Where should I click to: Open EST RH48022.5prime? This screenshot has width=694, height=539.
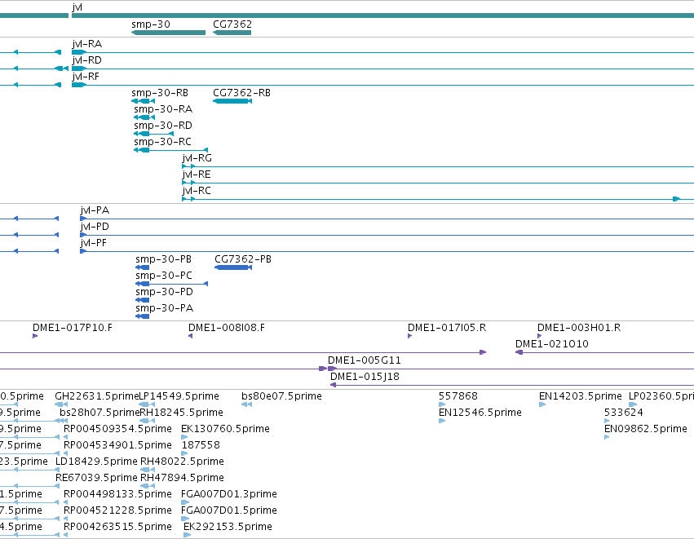pos(182,462)
